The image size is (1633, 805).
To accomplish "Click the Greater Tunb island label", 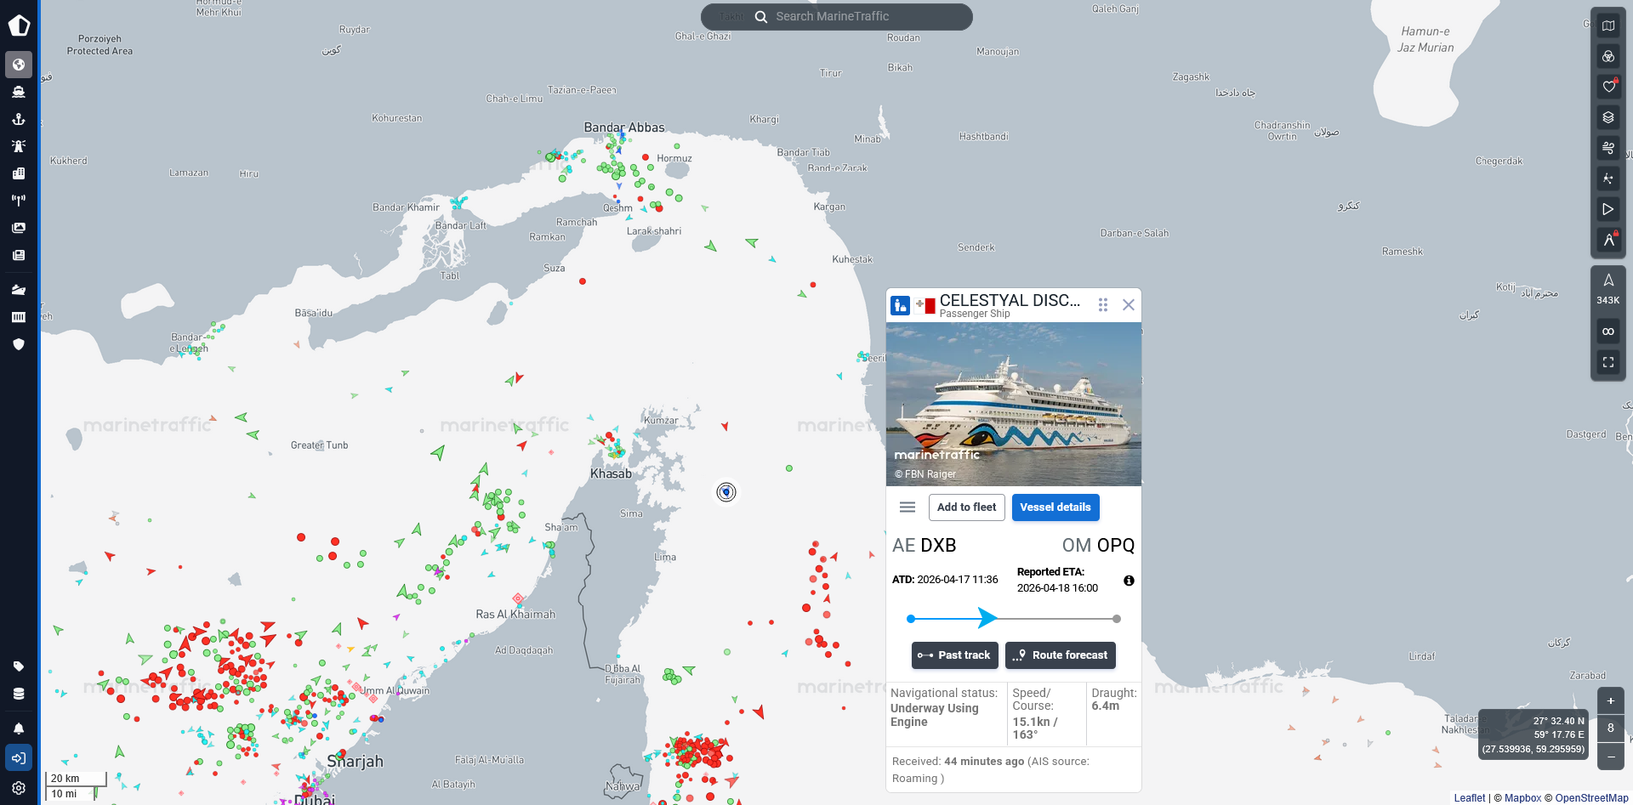I will pyautogui.click(x=319, y=445).
